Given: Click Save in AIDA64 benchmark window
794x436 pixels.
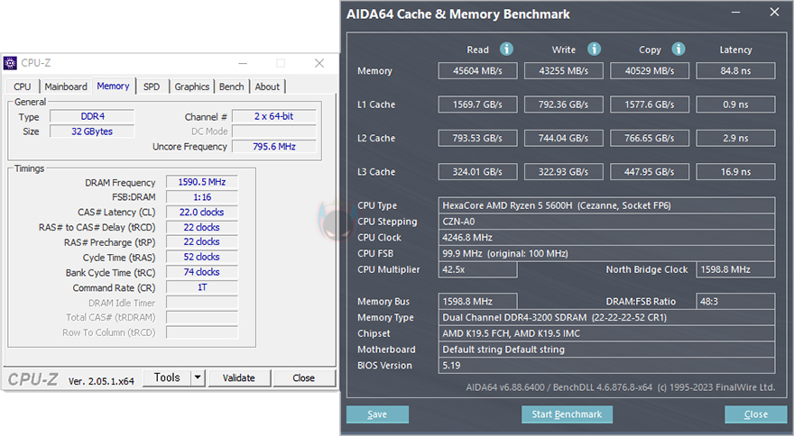Looking at the screenshot, I should tap(377, 414).
